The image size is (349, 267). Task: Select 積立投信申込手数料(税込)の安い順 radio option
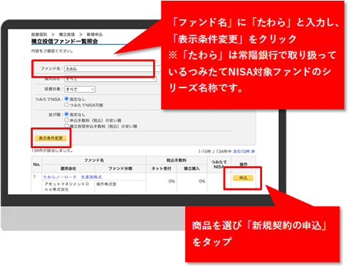pos(67,126)
